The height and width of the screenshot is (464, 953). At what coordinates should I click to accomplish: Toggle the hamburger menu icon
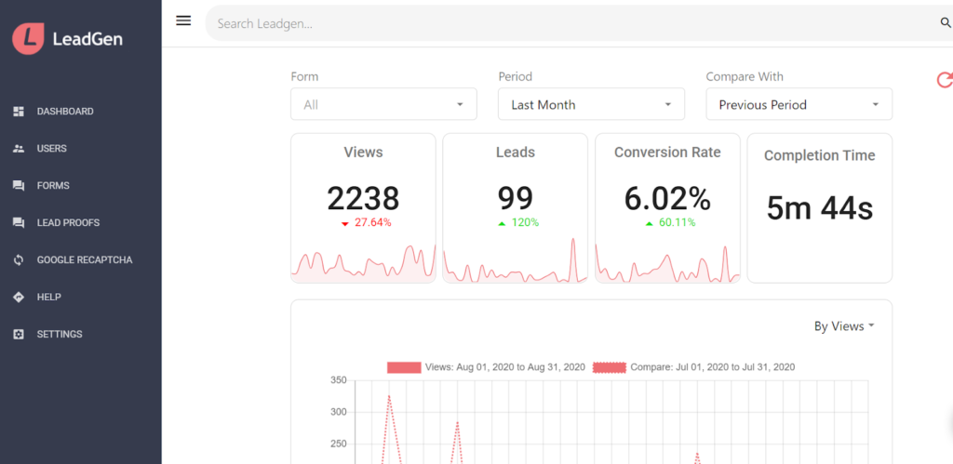(183, 20)
